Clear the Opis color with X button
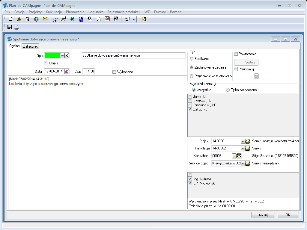 point(67,55)
